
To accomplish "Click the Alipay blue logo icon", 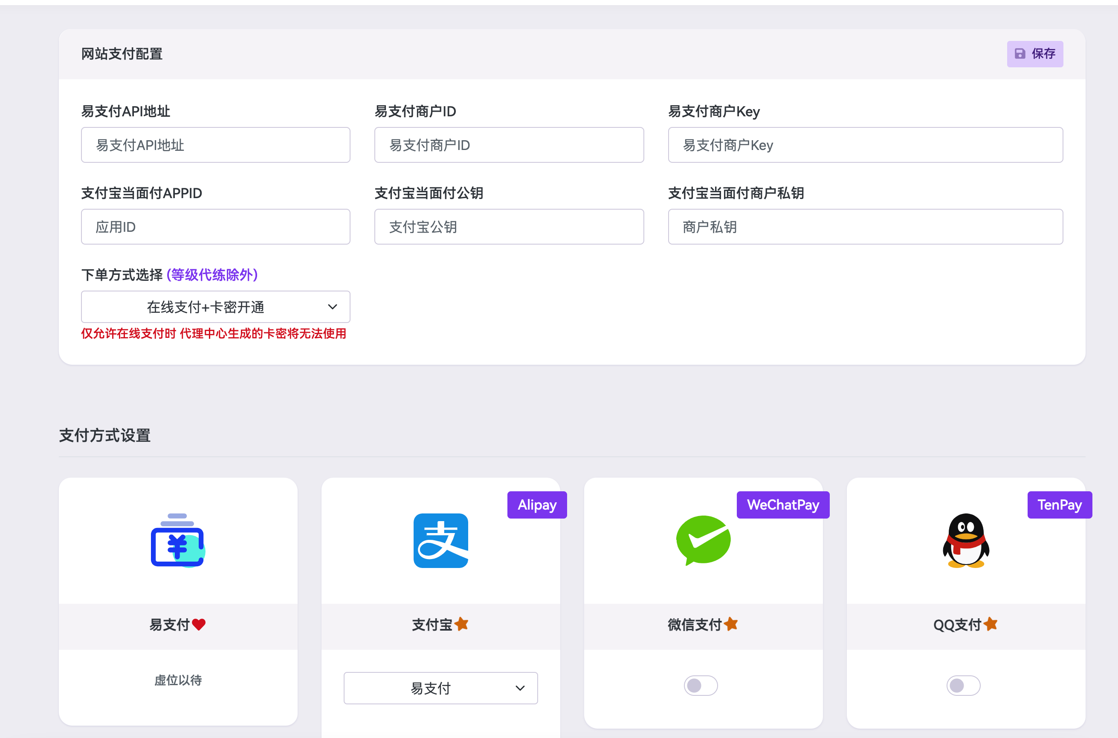I will pos(440,540).
